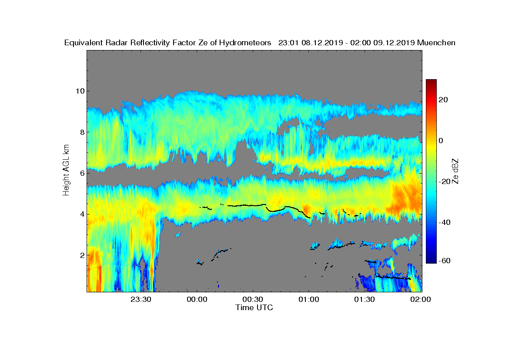Click the colorbar label '20'
522x348 pixels.
point(444,100)
